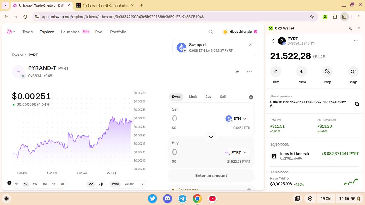Image resolution: width=365 pixels, height=205 pixels.
Task: Click the Enter an amount button
Action: click(x=211, y=176)
